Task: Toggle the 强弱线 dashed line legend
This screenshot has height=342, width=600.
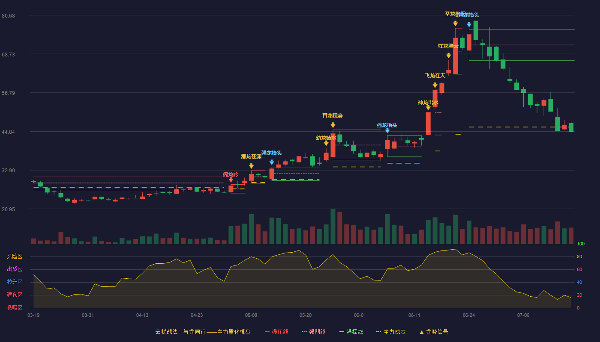Action: (314, 332)
